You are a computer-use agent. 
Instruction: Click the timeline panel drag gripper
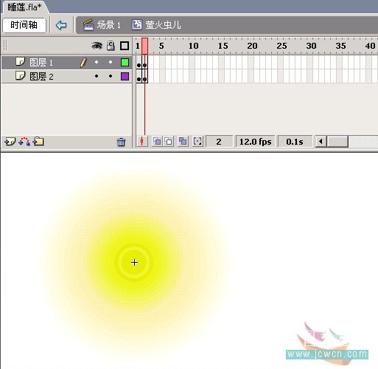tap(5, 46)
